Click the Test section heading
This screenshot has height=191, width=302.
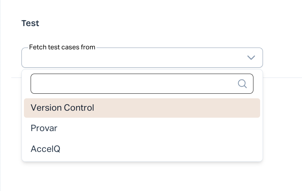tap(30, 23)
